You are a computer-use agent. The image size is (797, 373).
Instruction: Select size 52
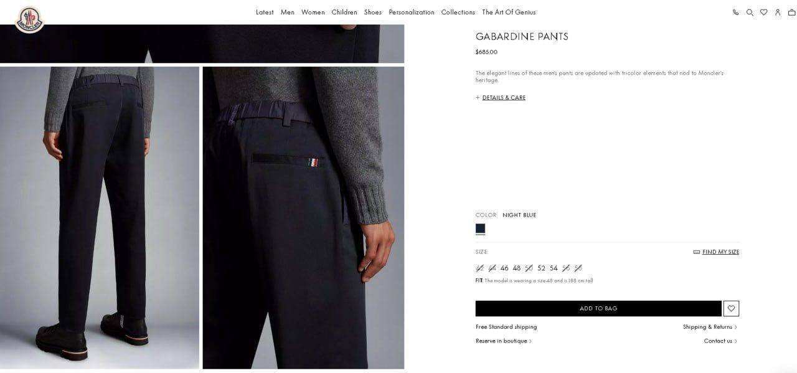pos(541,268)
